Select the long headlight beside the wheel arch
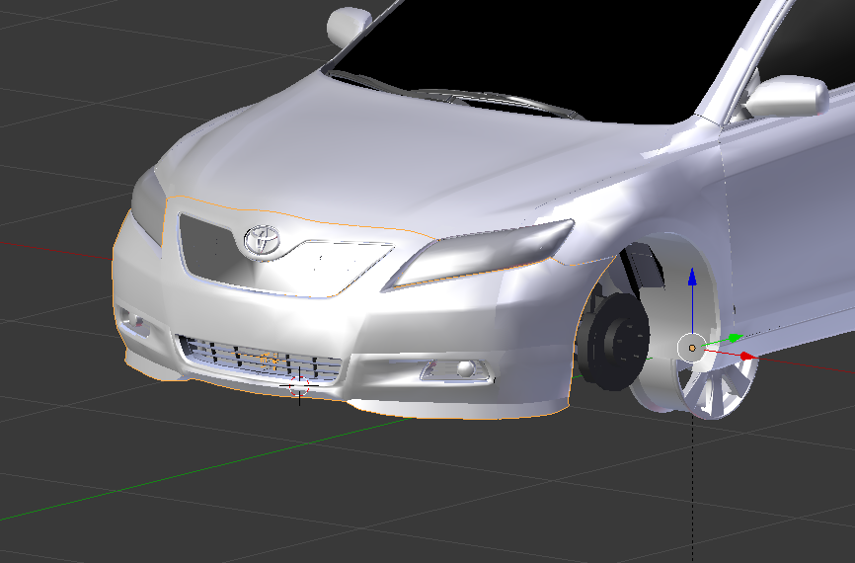Image resolution: width=855 pixels, height=563 pixels. coord(480,254)
